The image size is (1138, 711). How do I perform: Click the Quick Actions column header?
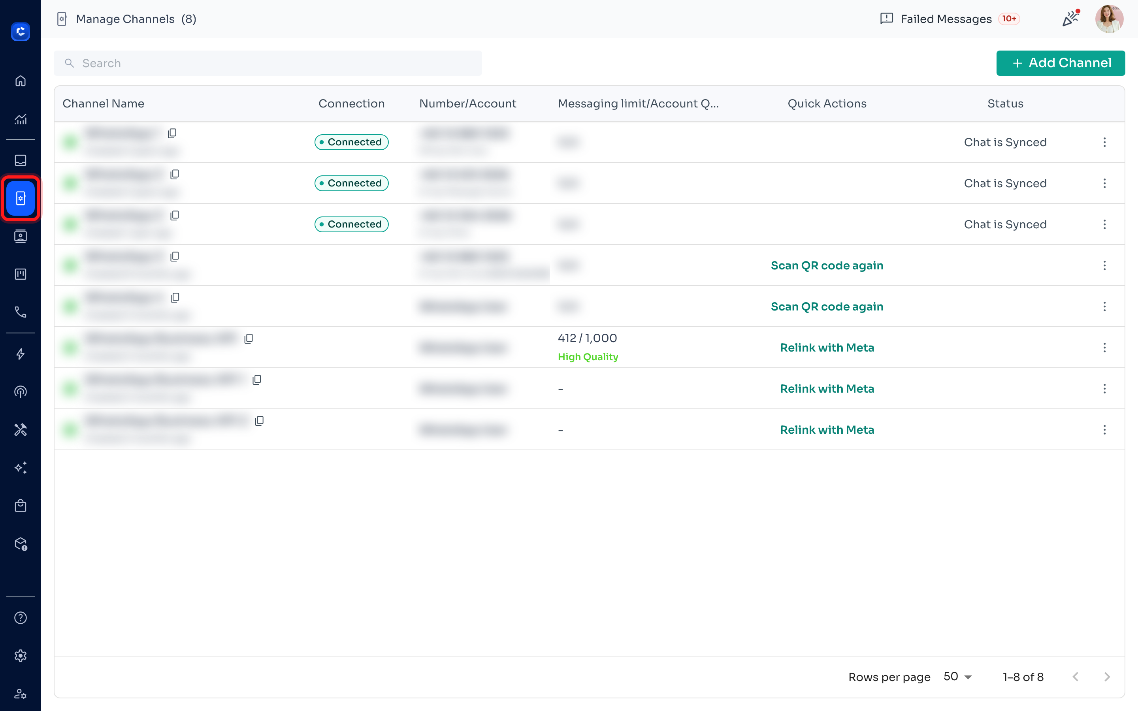(x=827, y=103)
